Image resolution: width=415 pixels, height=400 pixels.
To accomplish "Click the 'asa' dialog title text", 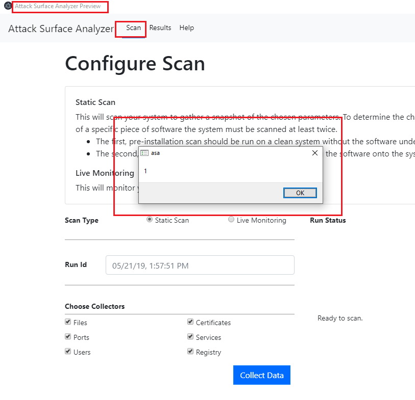I will 155,153.
